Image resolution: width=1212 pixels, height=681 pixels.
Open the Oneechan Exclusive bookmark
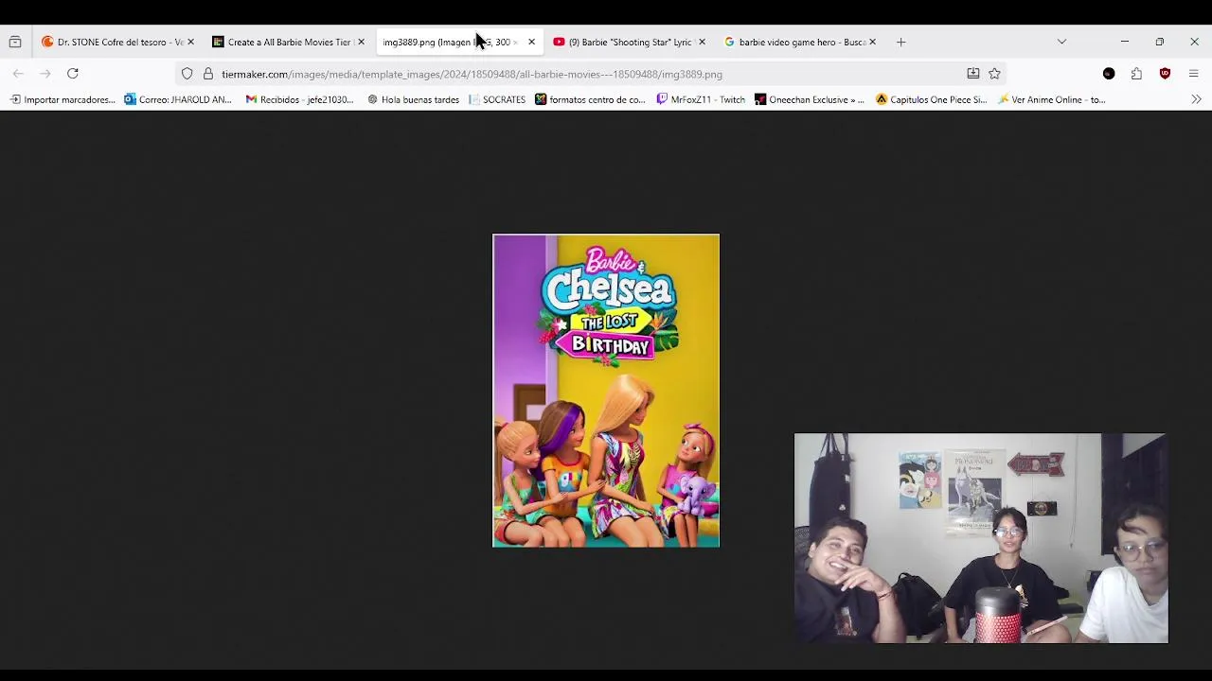point(810,99)
